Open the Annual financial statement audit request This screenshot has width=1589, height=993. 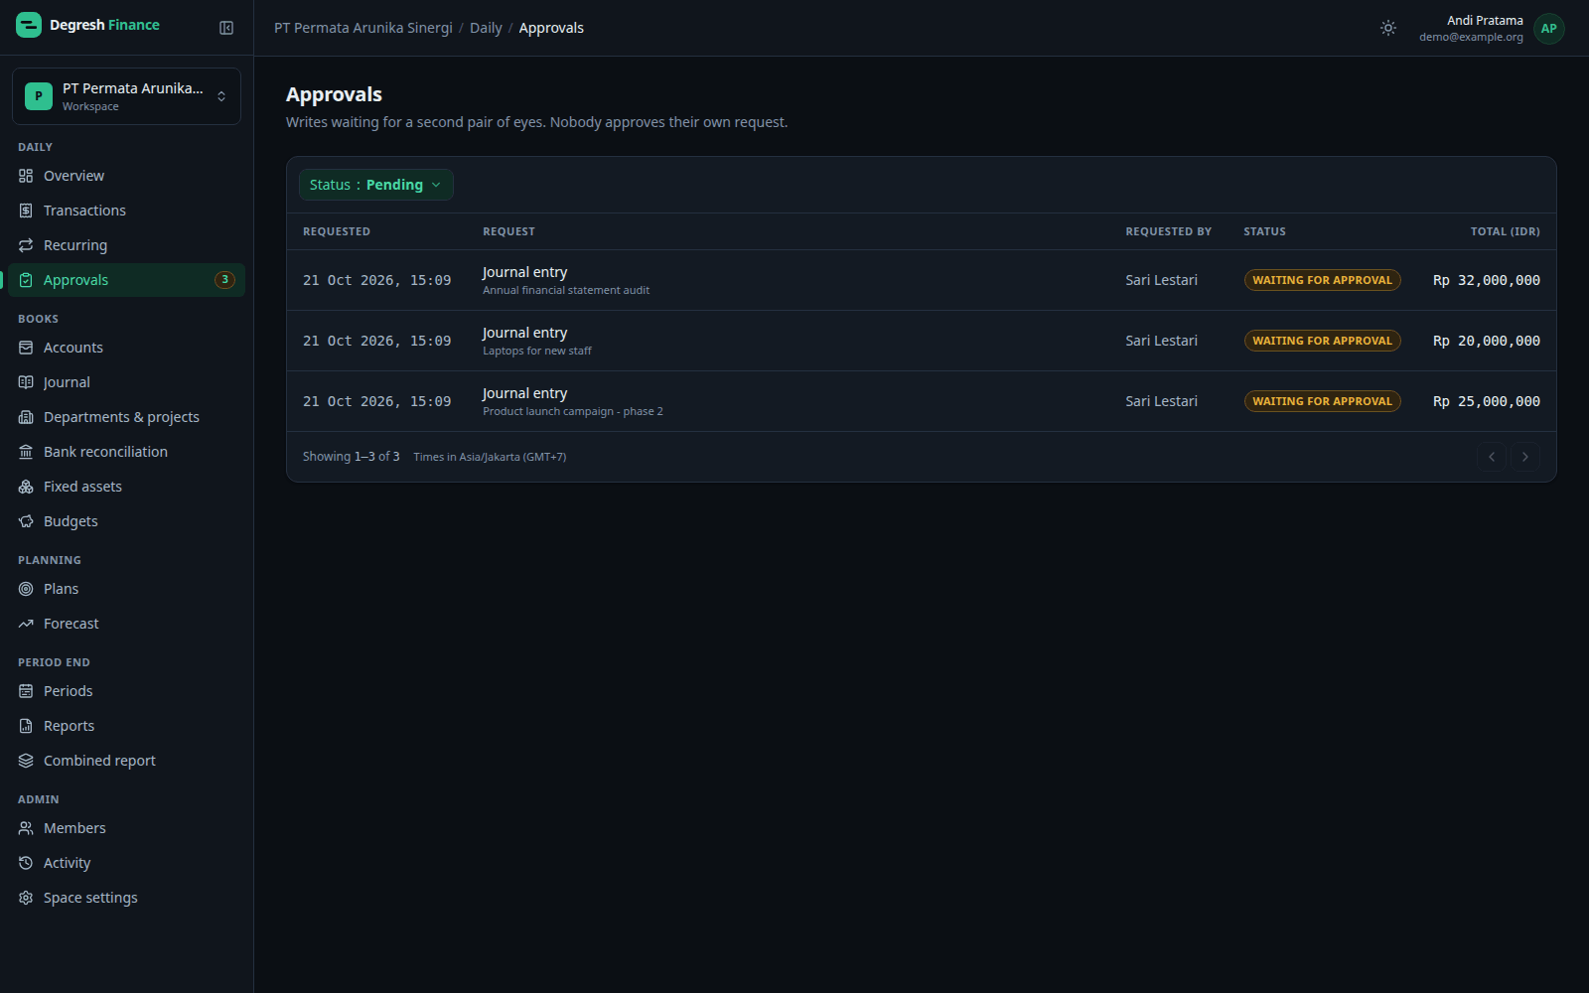tap(921, 280)
